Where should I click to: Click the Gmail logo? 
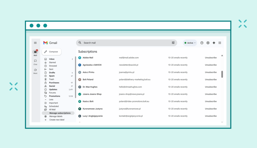[x=50, y=43]
